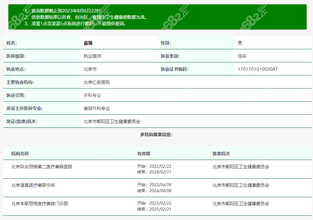Click the 执业证书编码 label
The width and height of the screenshot is (313, 220).
pos(175,69)
